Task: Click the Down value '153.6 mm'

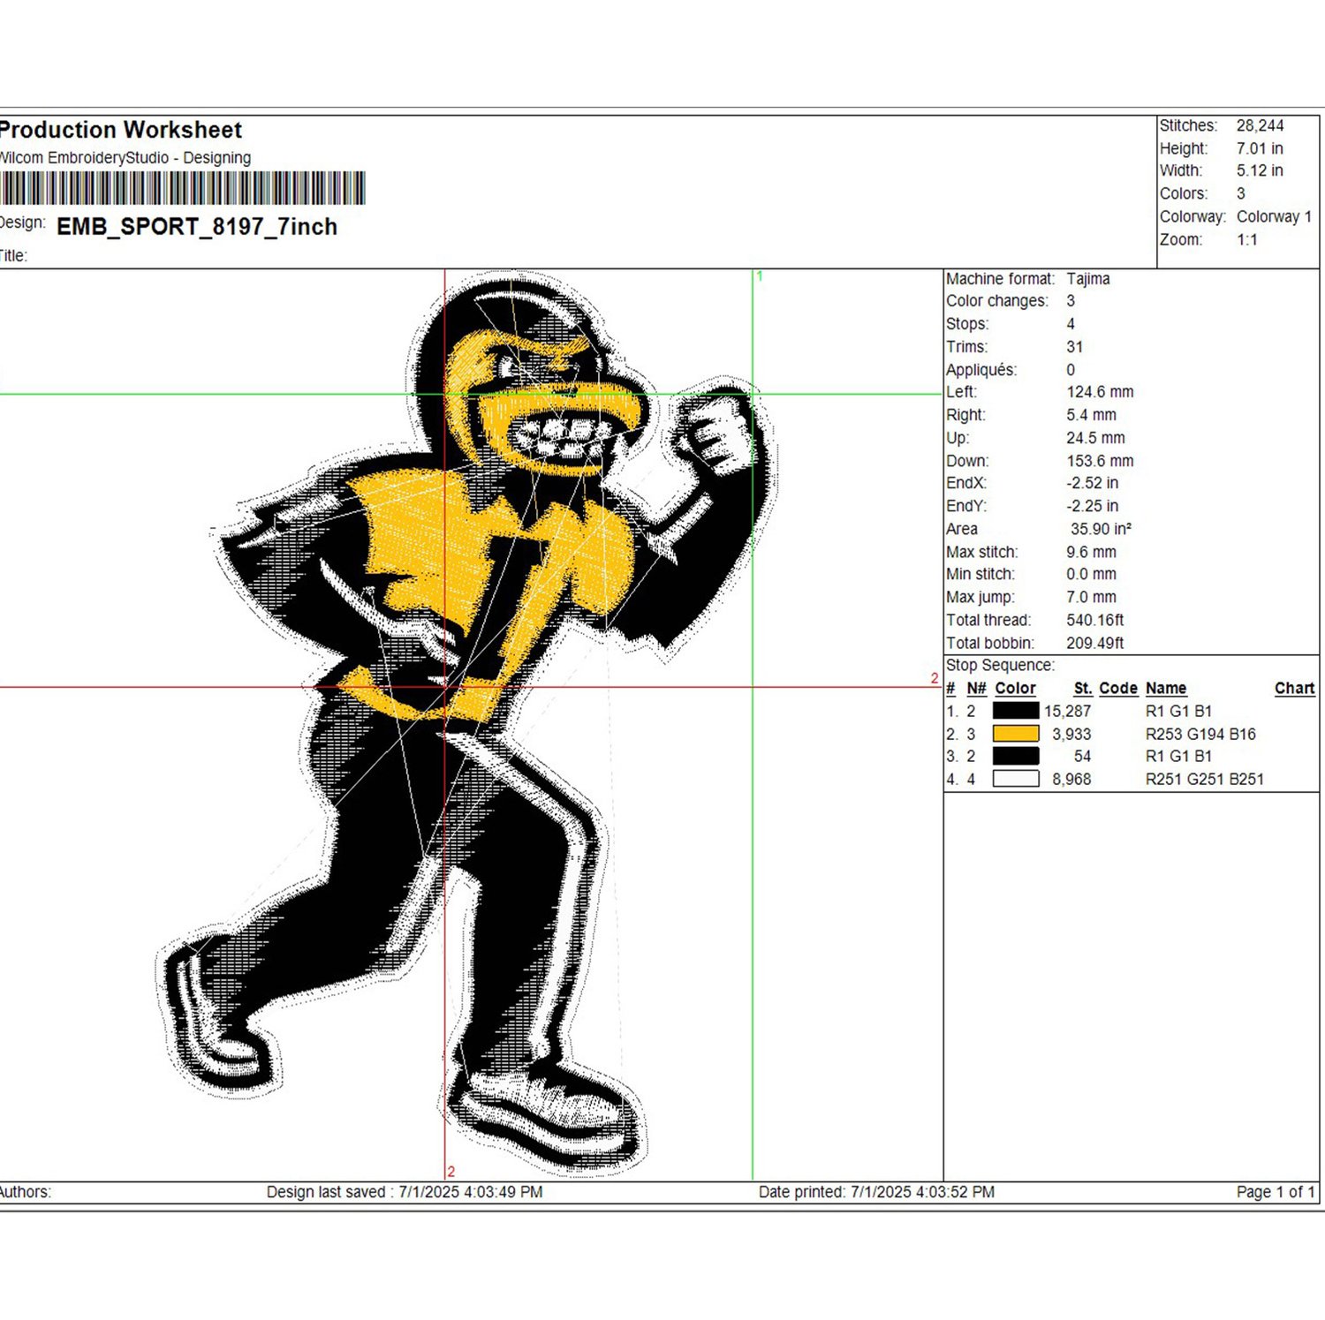Action: pyautogui.click(x=1100, y=461)
